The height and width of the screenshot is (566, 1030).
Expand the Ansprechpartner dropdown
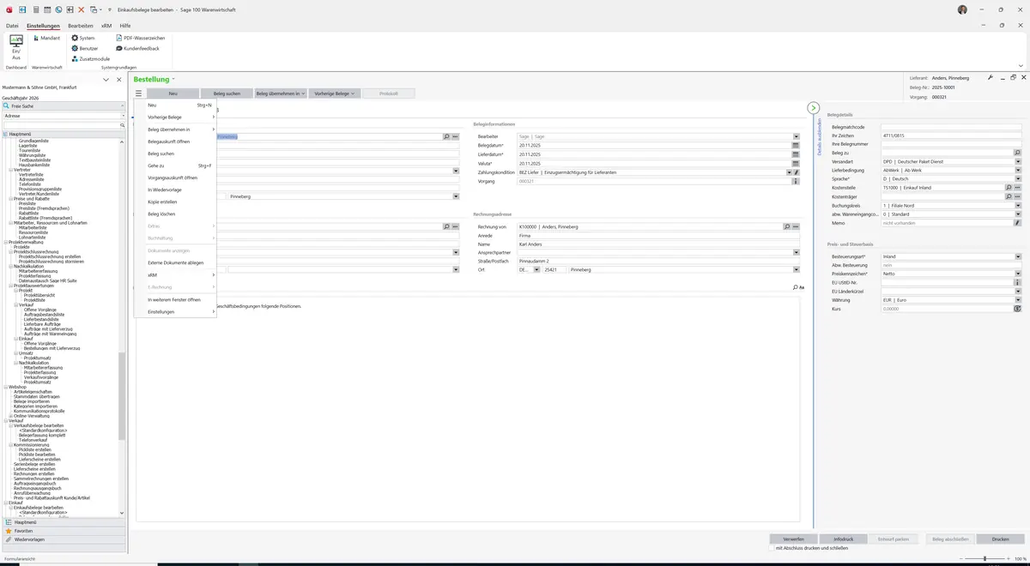point(796,252)
